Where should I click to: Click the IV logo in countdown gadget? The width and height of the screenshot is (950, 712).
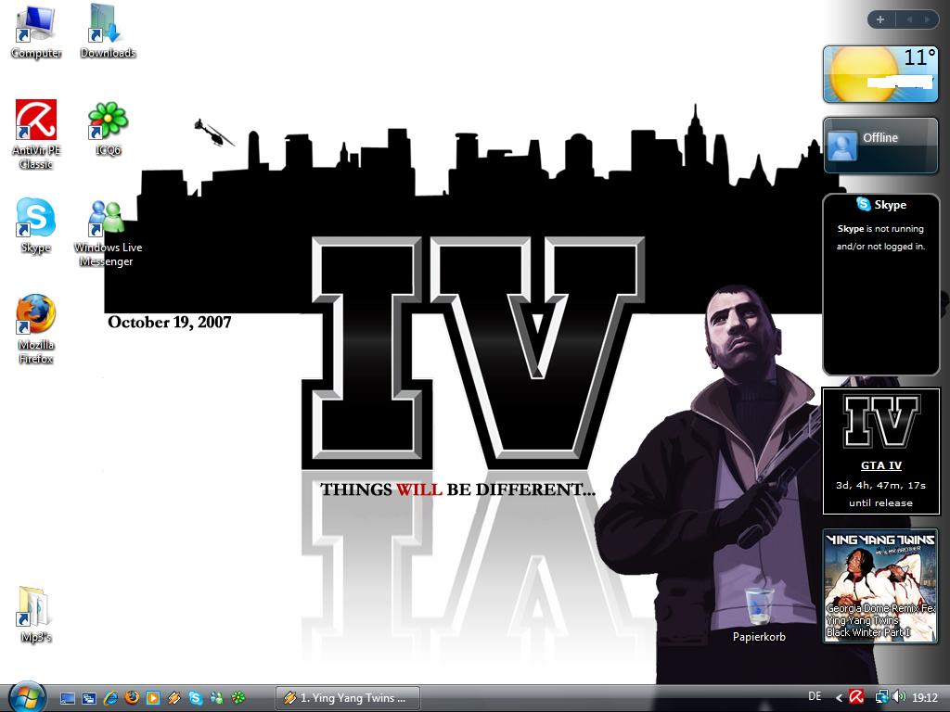click(881, 422)
